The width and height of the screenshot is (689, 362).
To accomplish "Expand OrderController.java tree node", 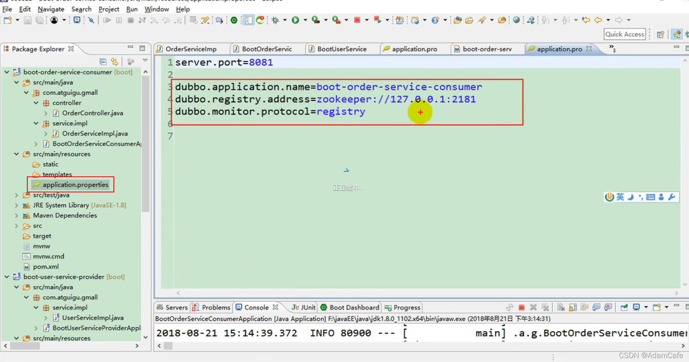I will tap(46, 113).
